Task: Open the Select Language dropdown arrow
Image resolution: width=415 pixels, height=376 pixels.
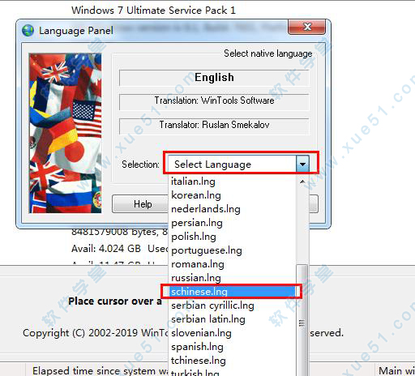Action: point(302,164)
